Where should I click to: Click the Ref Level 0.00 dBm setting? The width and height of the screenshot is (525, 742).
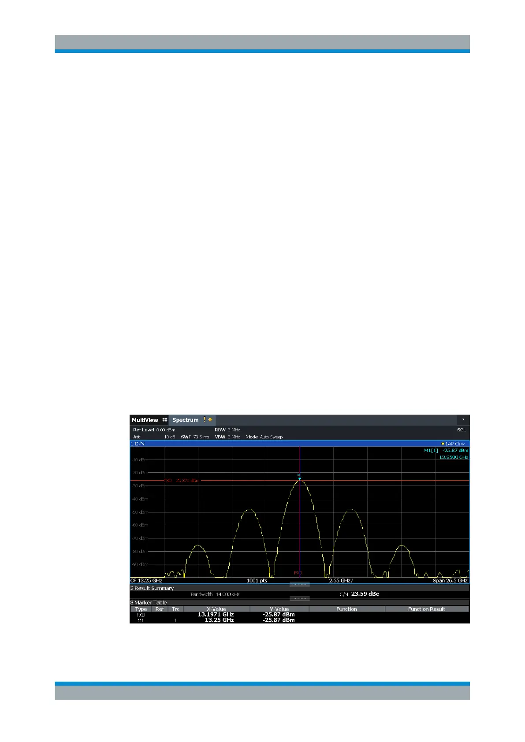click(x=154, y=430)
